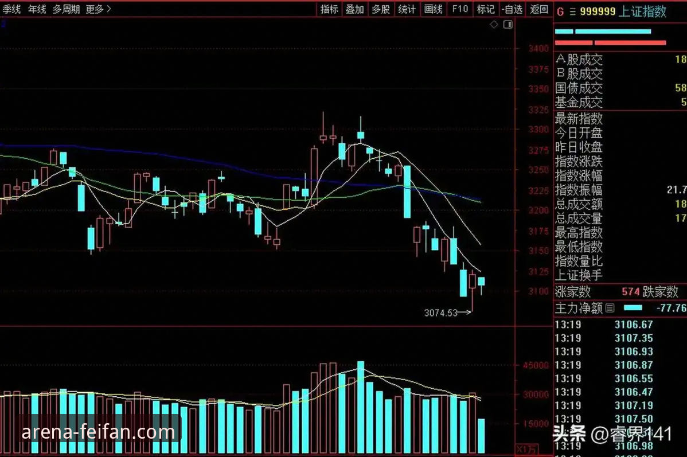Click the 15000 volume axis label
The width and height of the screenshot is (687, 457).
point(536,424)
